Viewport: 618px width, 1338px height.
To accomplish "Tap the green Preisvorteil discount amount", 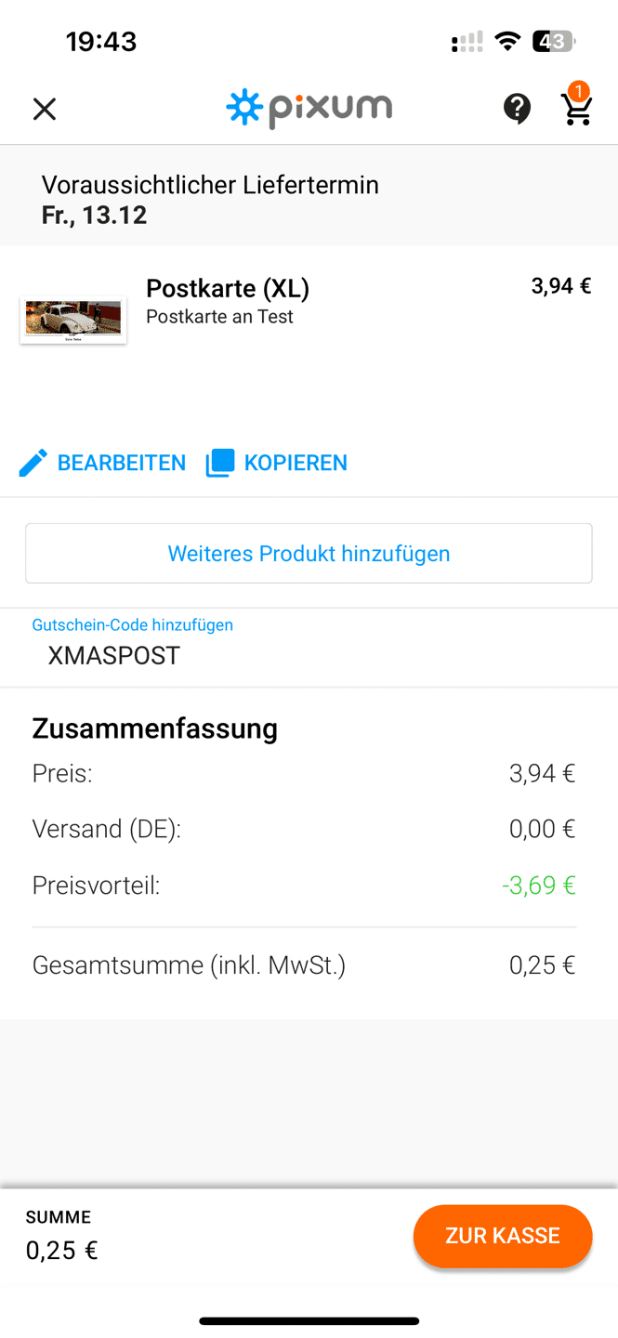I will point(539,885).
